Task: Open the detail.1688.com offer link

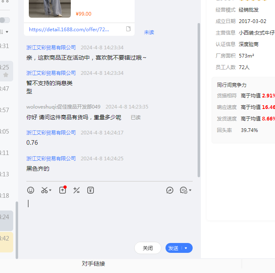Action: [x=69, y=30]
